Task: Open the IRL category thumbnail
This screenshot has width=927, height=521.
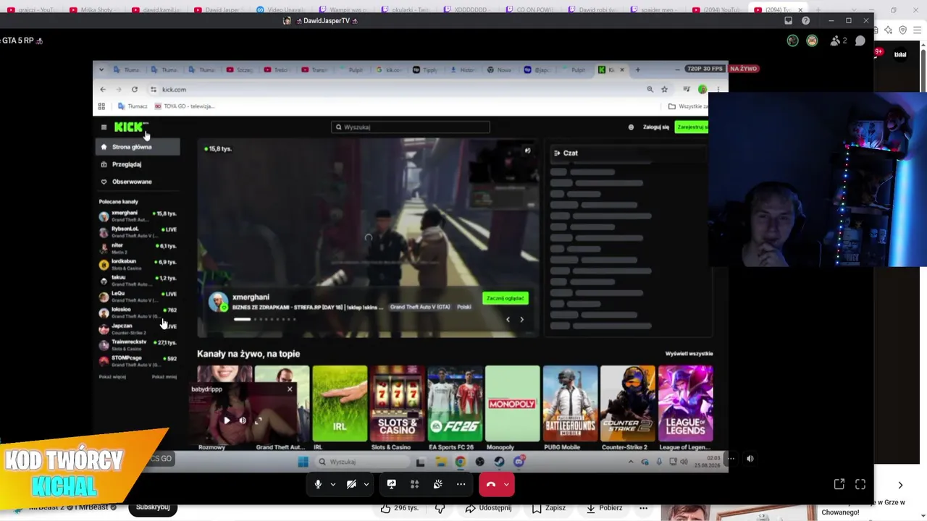Action: (340, 404)
